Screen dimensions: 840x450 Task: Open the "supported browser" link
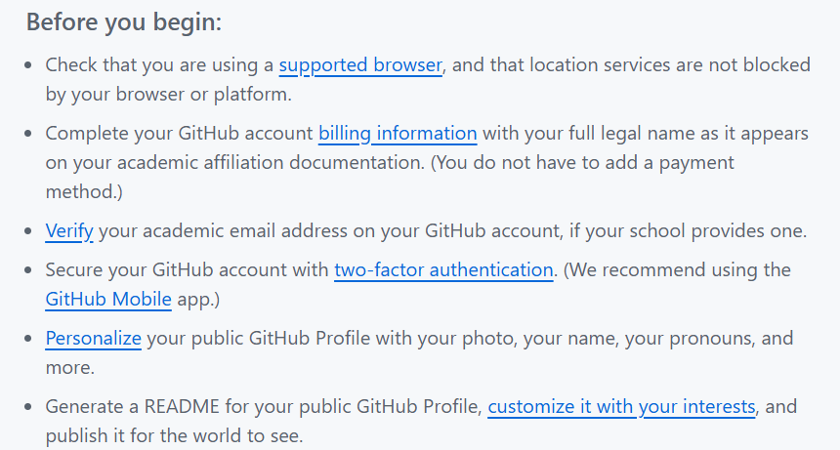(x=360, y=65)
